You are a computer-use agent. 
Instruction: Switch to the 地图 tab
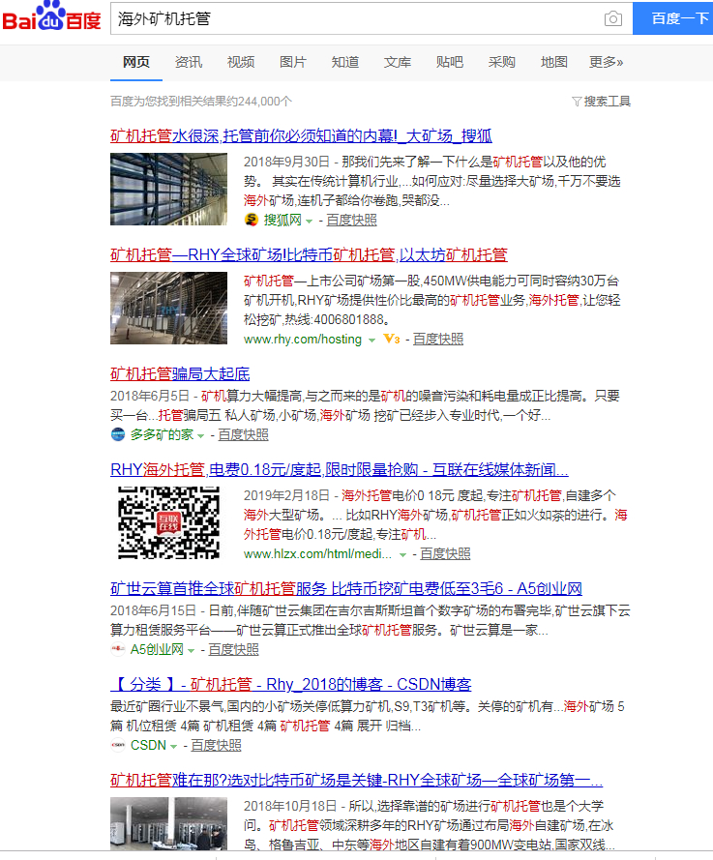(x=554, y=62)
